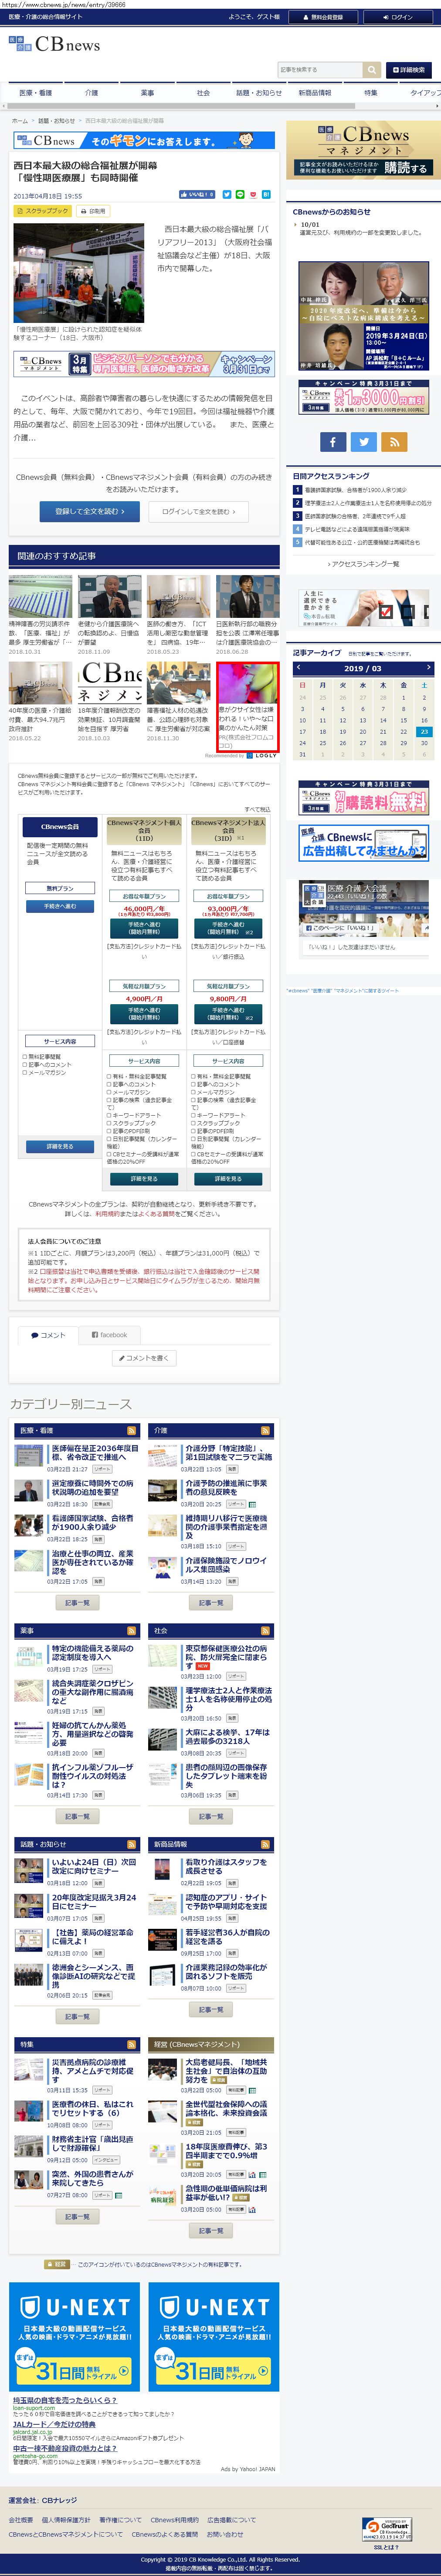Open RSS icon in 特集 category header
441x2576 pixels.
coord(131,2045)
